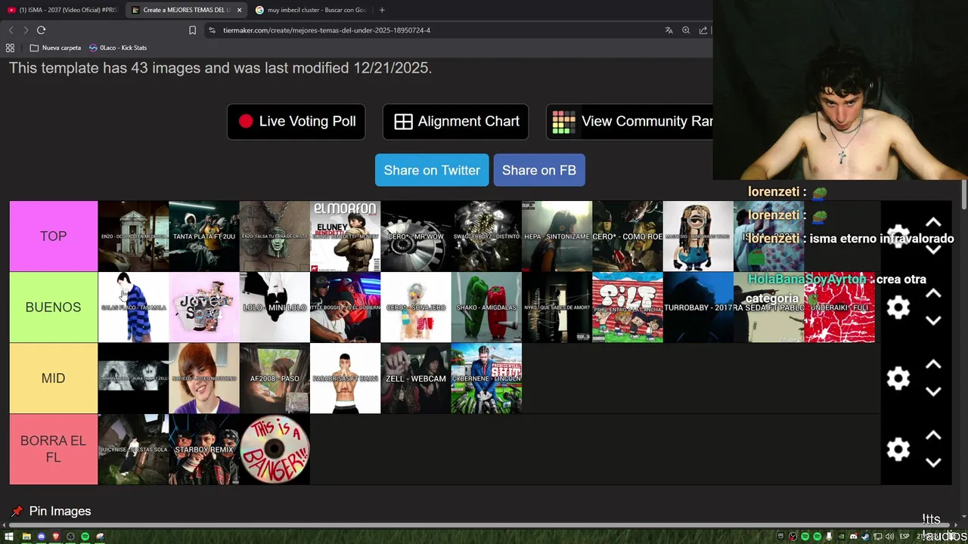Click the microphone tray icon
This screenshot has width=968, height=544.
pos(829,536)
